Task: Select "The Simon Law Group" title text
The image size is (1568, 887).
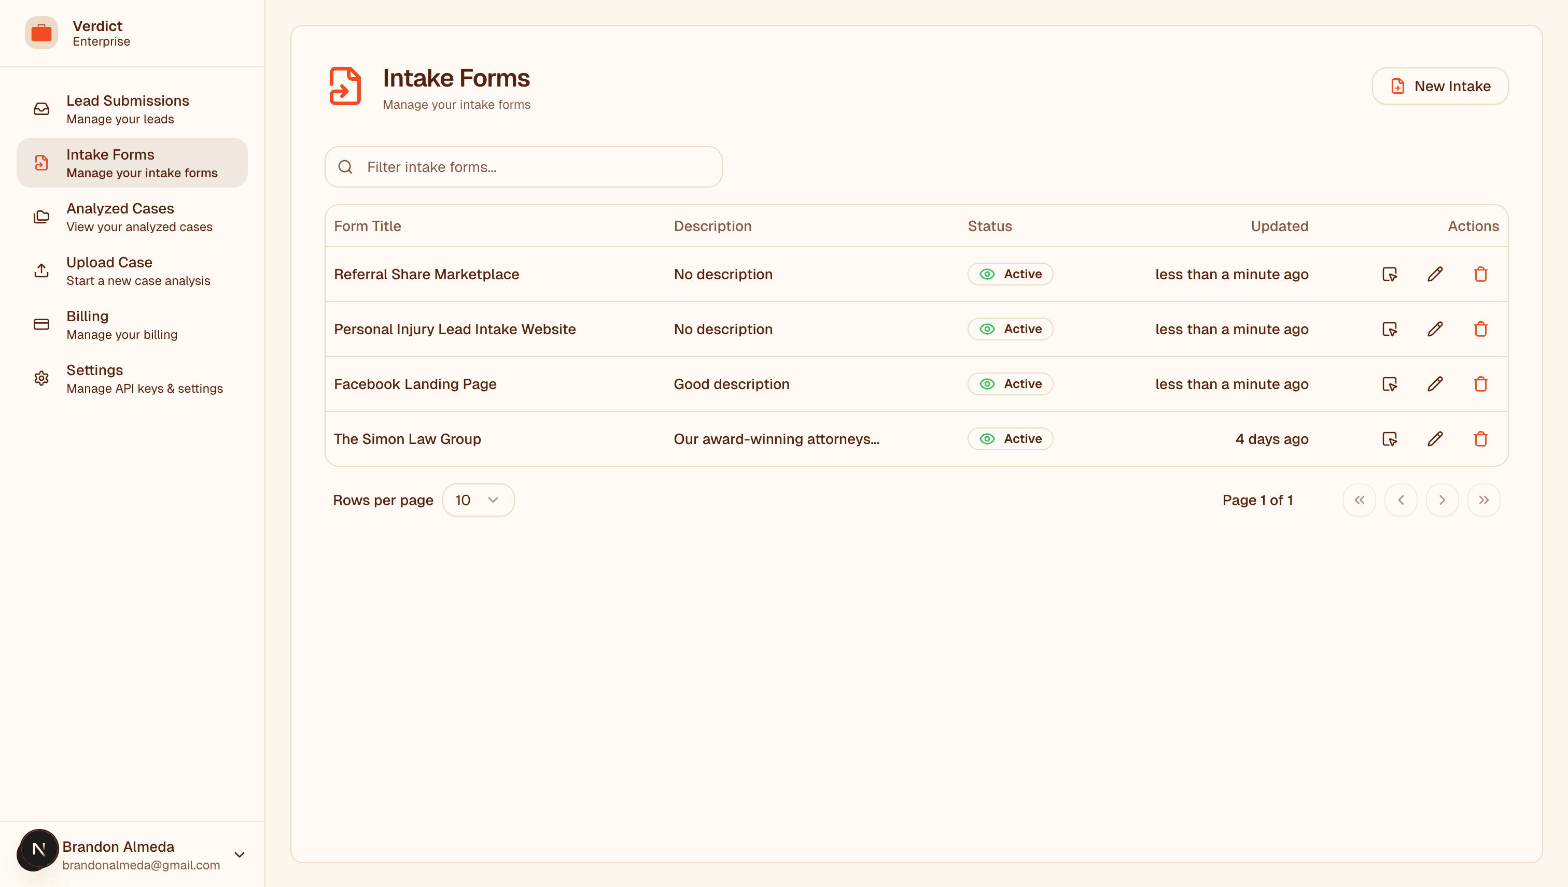Action: tap(407, 439)
